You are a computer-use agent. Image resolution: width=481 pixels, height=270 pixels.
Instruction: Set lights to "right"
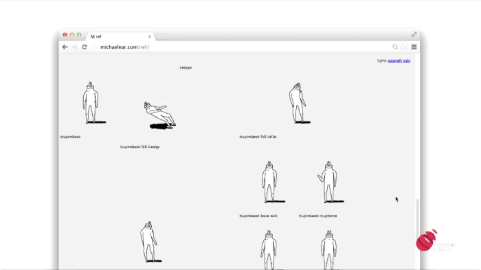point(407,61)
